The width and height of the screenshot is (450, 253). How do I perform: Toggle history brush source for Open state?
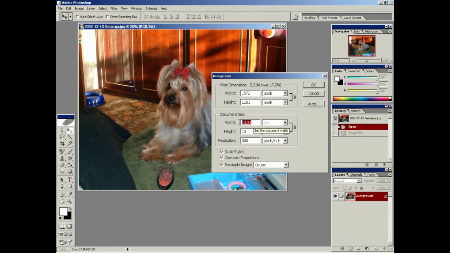point(336,127)
